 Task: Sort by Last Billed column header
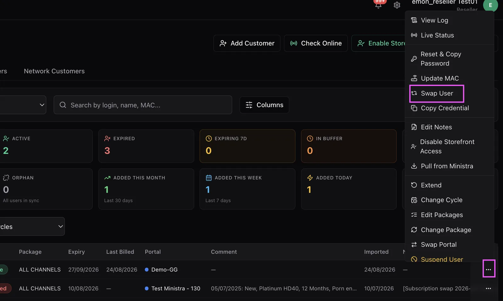click(x=120, y=252)
